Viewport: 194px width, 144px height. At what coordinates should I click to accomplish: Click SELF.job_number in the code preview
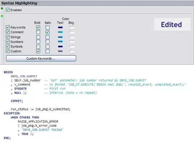27,80
